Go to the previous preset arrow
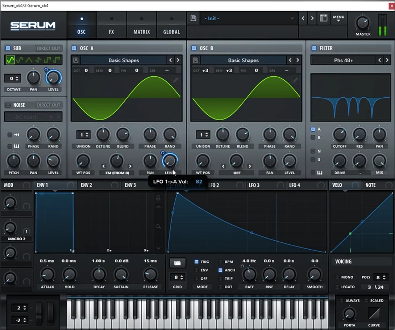Image resolution: width=395 pixels, height=330 pixels. [303, 18]
